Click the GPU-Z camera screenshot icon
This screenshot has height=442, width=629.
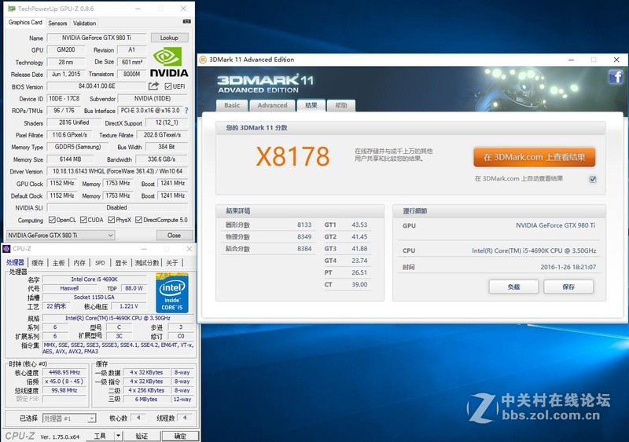coord(186,21)
